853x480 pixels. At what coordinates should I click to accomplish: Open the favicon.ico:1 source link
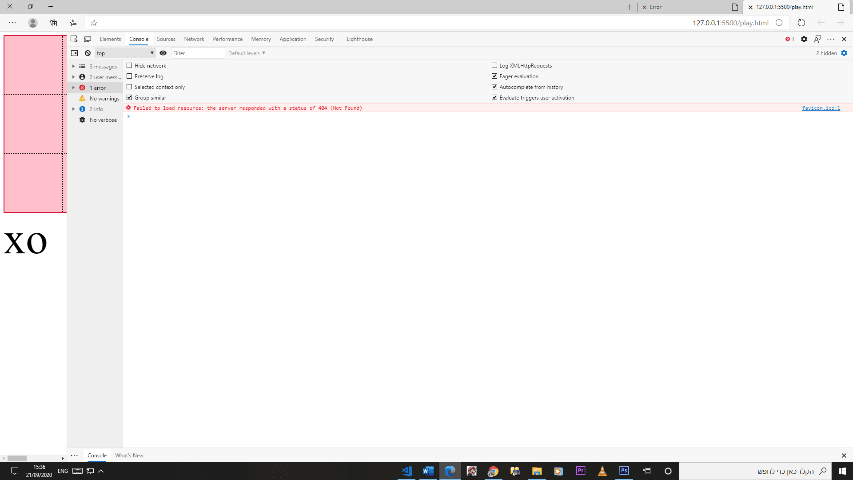click(821, 108)
